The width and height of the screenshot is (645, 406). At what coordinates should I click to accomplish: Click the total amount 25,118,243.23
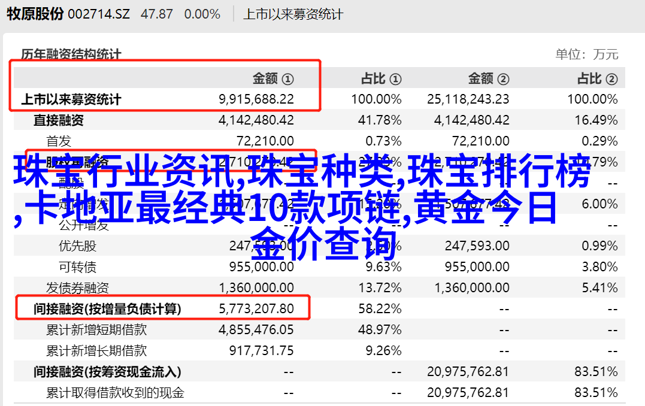(x=468, y=99)
